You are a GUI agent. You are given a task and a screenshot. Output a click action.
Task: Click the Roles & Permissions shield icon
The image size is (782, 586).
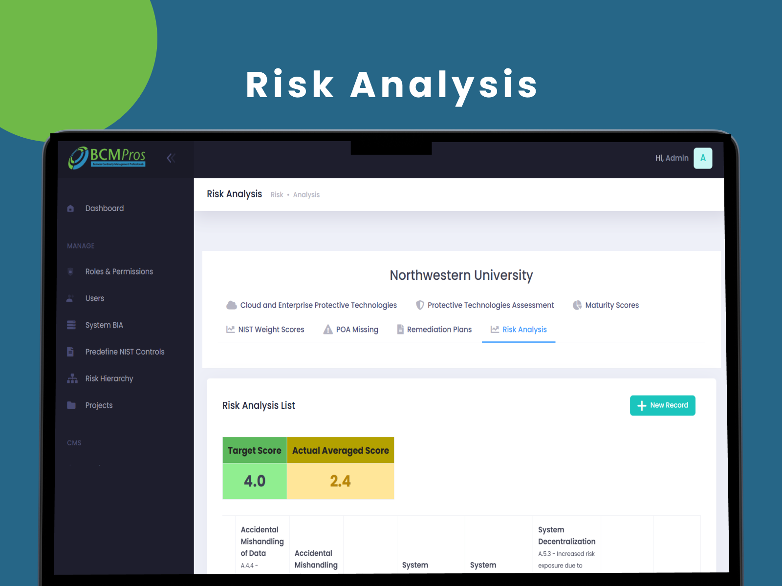pos(70,272)
